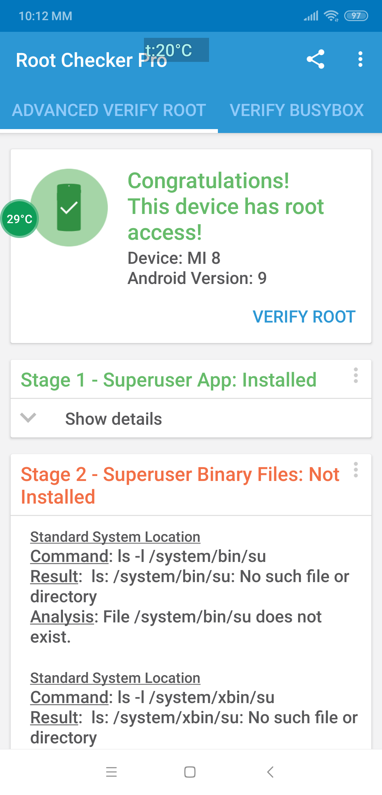Tap the 29°C floating temperature bubble
382x795 pixels.
(19, 219)
